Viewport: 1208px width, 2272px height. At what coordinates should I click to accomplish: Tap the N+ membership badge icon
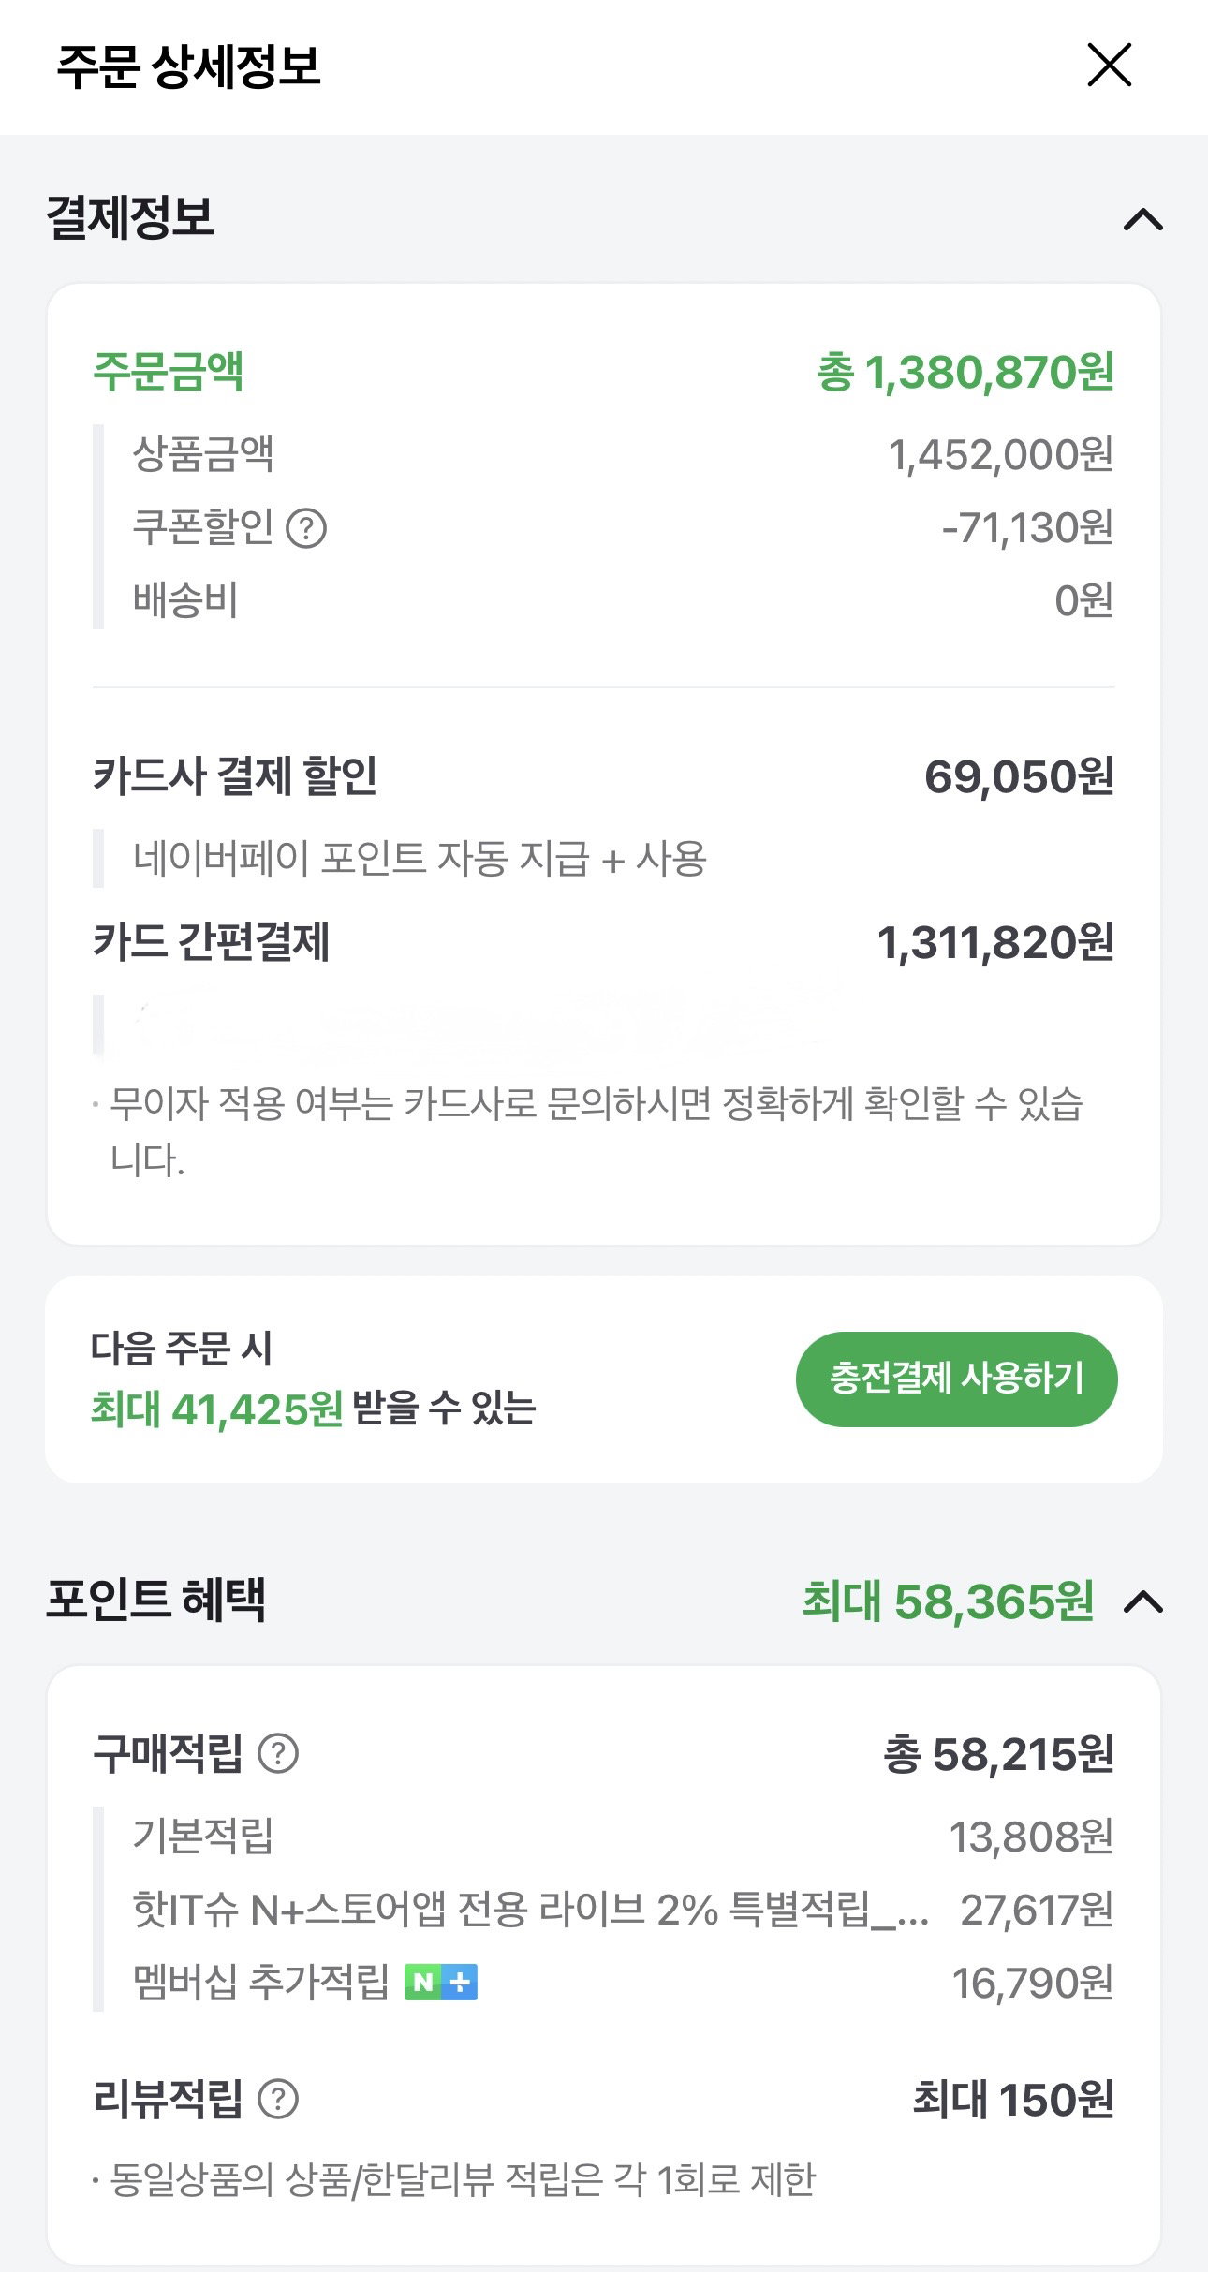tap(441, 1982)
